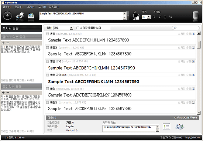
Task: Select the 맑은 고딕 Bold sample text preview
Action: point(93,82)
